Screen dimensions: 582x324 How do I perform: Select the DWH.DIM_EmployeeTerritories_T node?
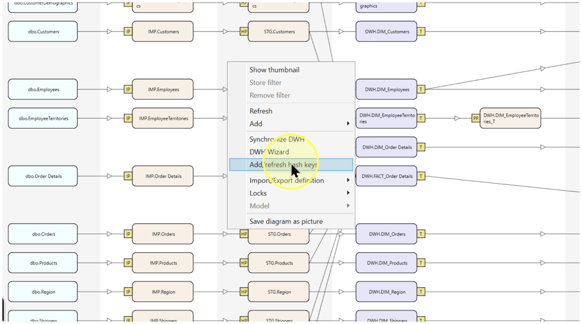pos(510,118)
